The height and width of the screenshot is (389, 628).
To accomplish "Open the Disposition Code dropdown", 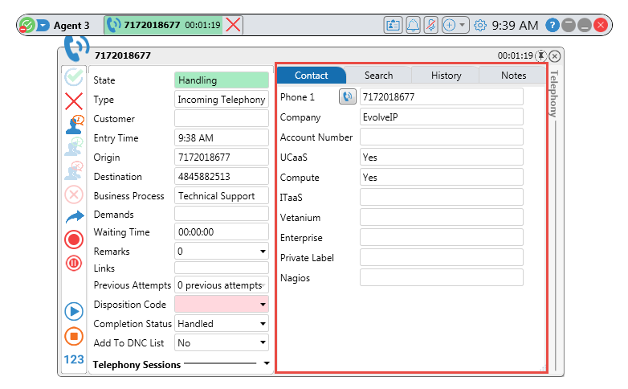I will (x=263, y=305).
